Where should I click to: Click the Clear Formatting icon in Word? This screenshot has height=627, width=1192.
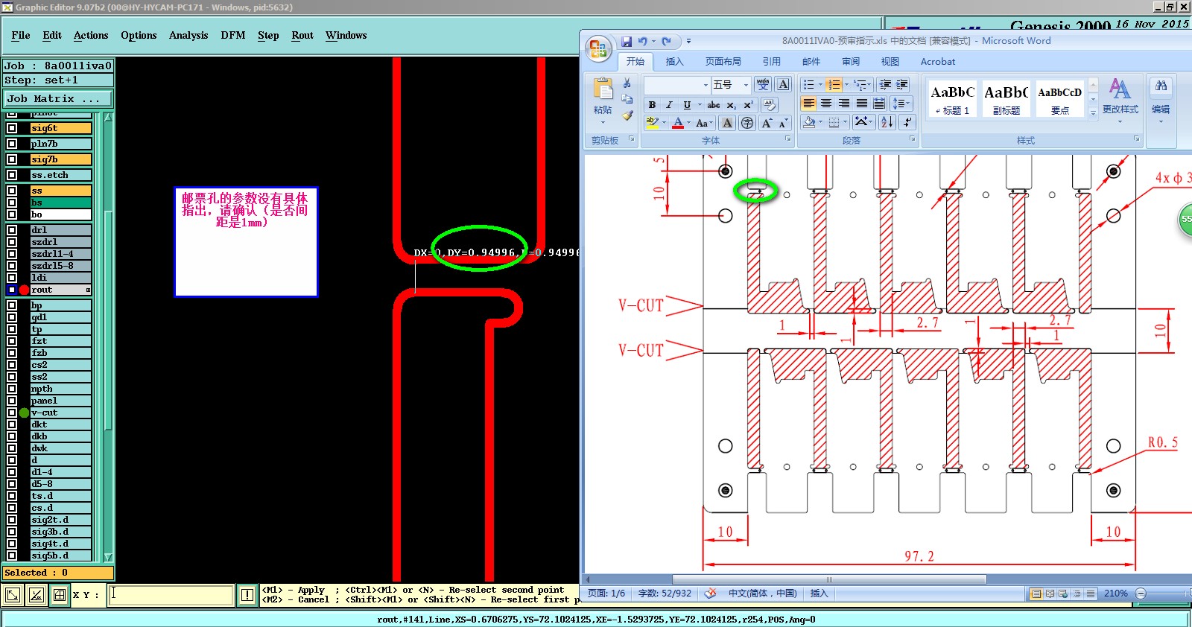pos(769,105)
